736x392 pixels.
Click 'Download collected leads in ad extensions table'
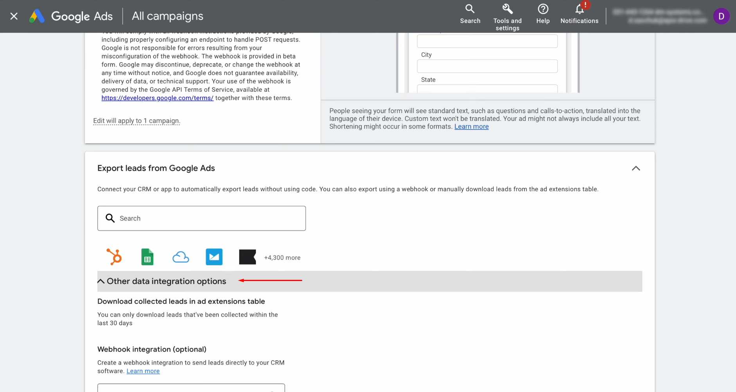(181, 301)
